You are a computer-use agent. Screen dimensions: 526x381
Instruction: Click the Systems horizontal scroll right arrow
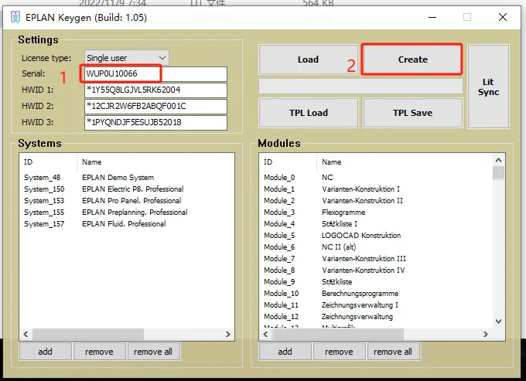click(228, 334)
